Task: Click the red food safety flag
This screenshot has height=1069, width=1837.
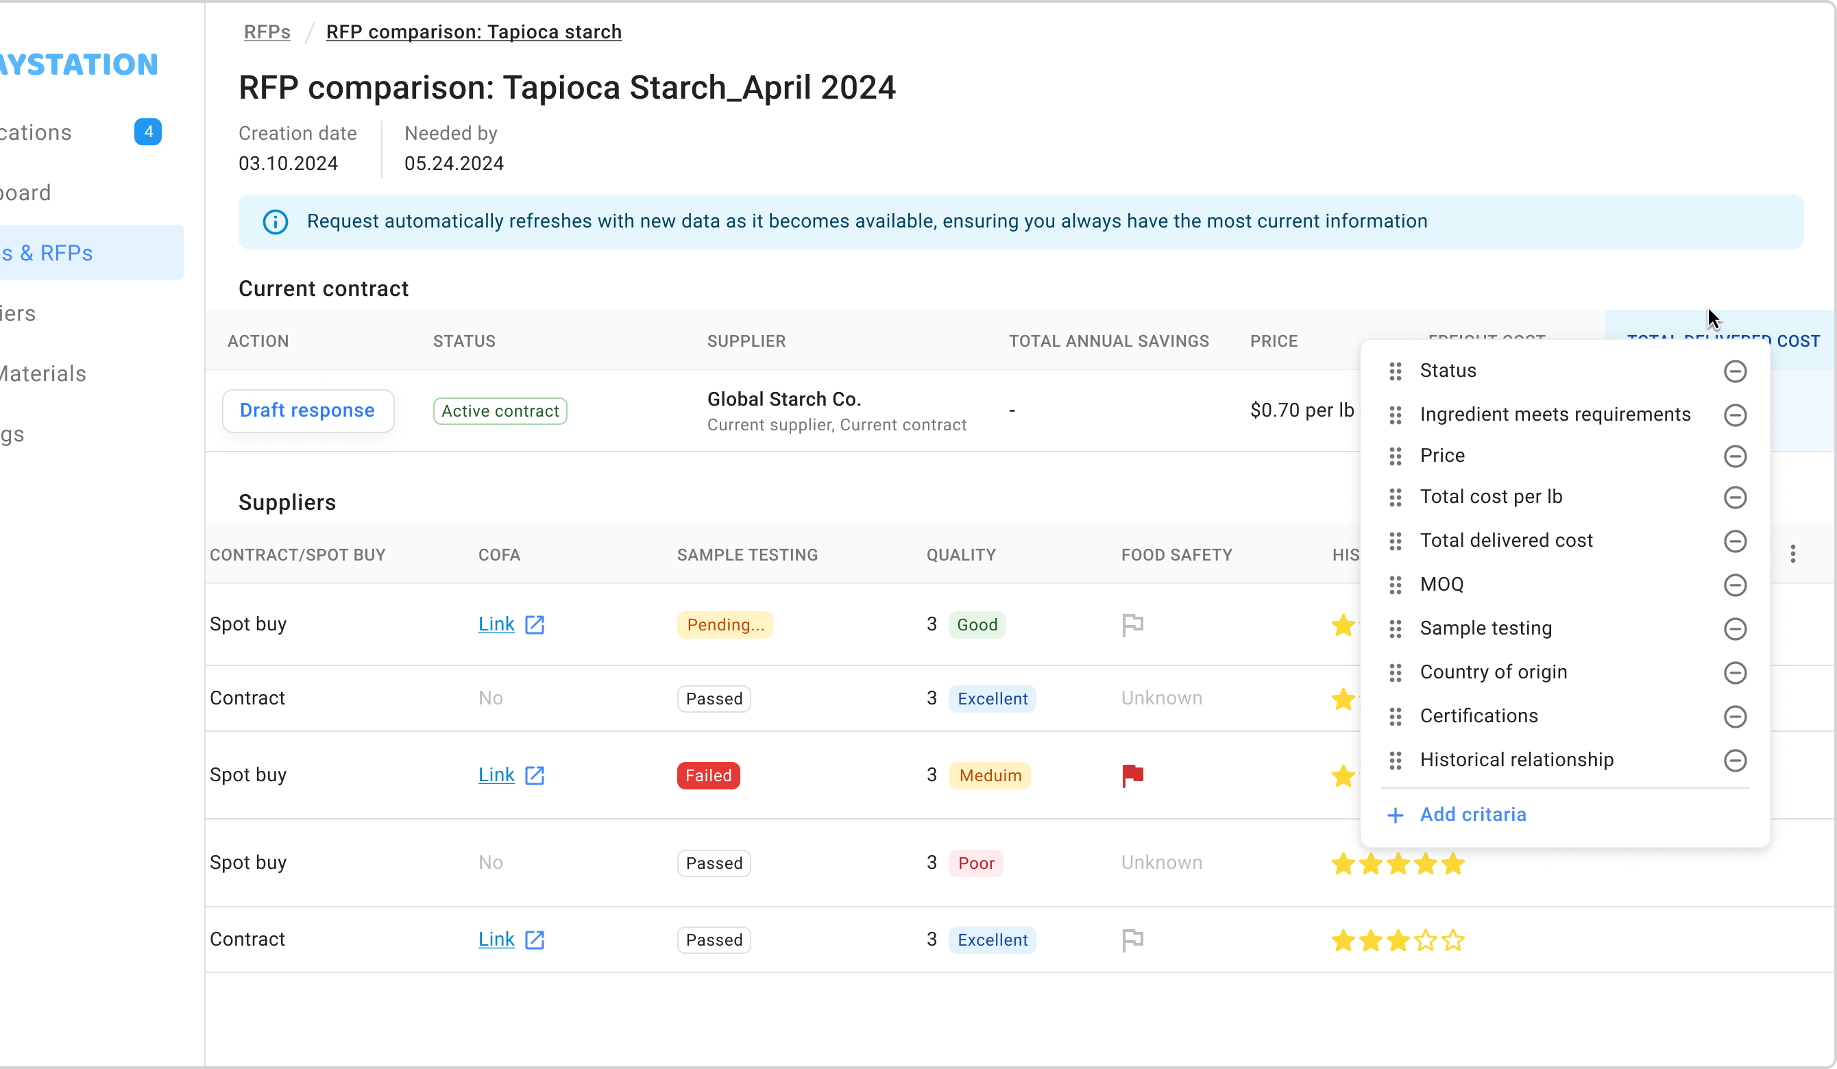Action: (x=1133, y=775)
